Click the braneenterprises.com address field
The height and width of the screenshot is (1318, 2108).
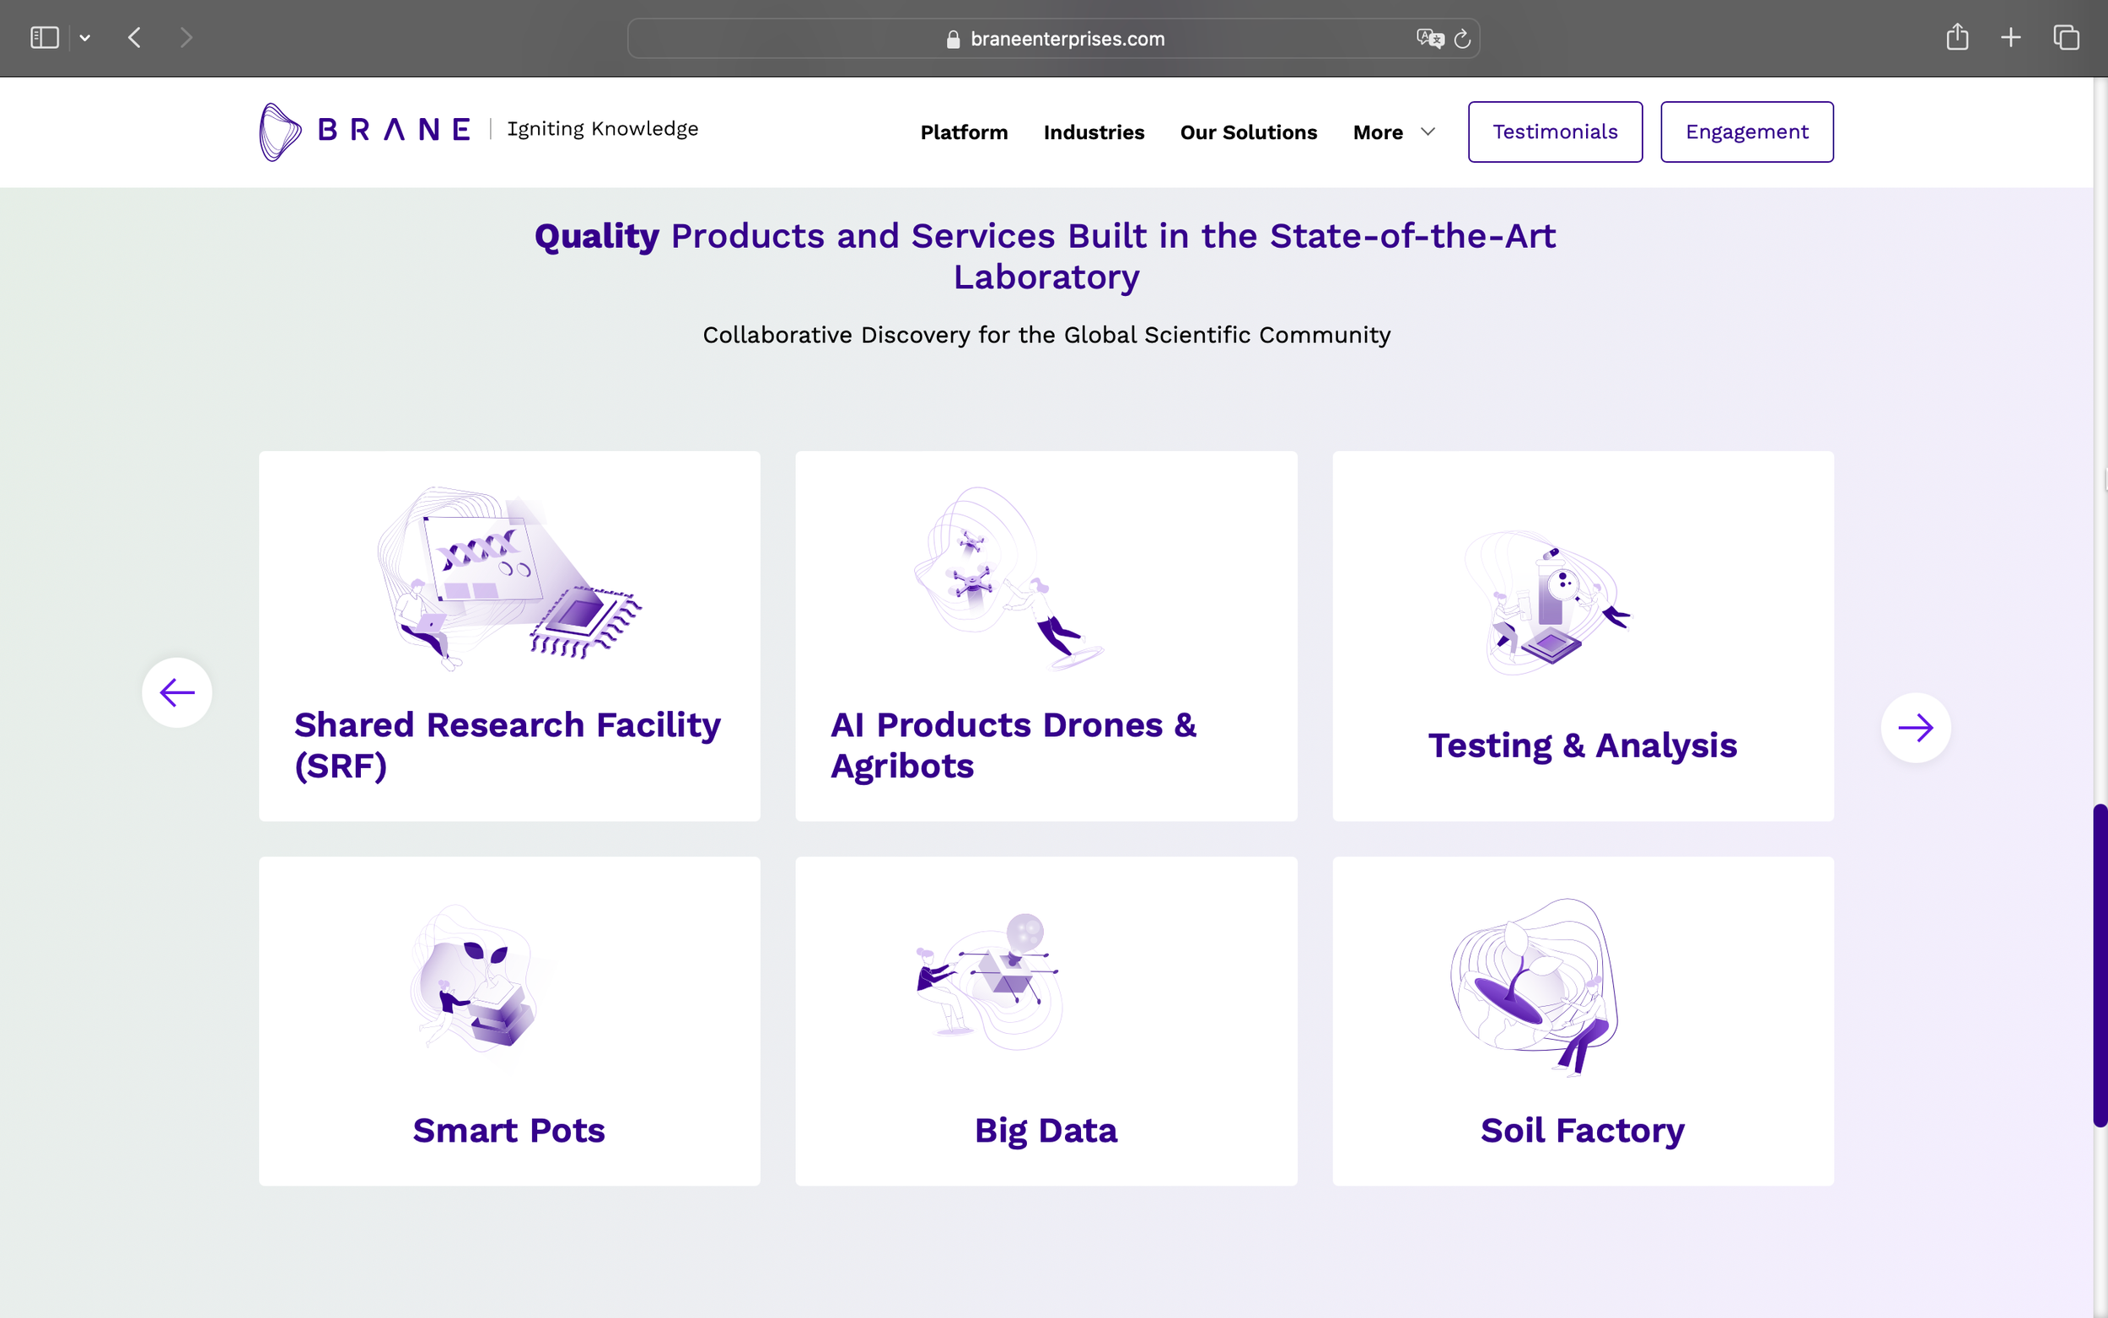pos(1067,38)
